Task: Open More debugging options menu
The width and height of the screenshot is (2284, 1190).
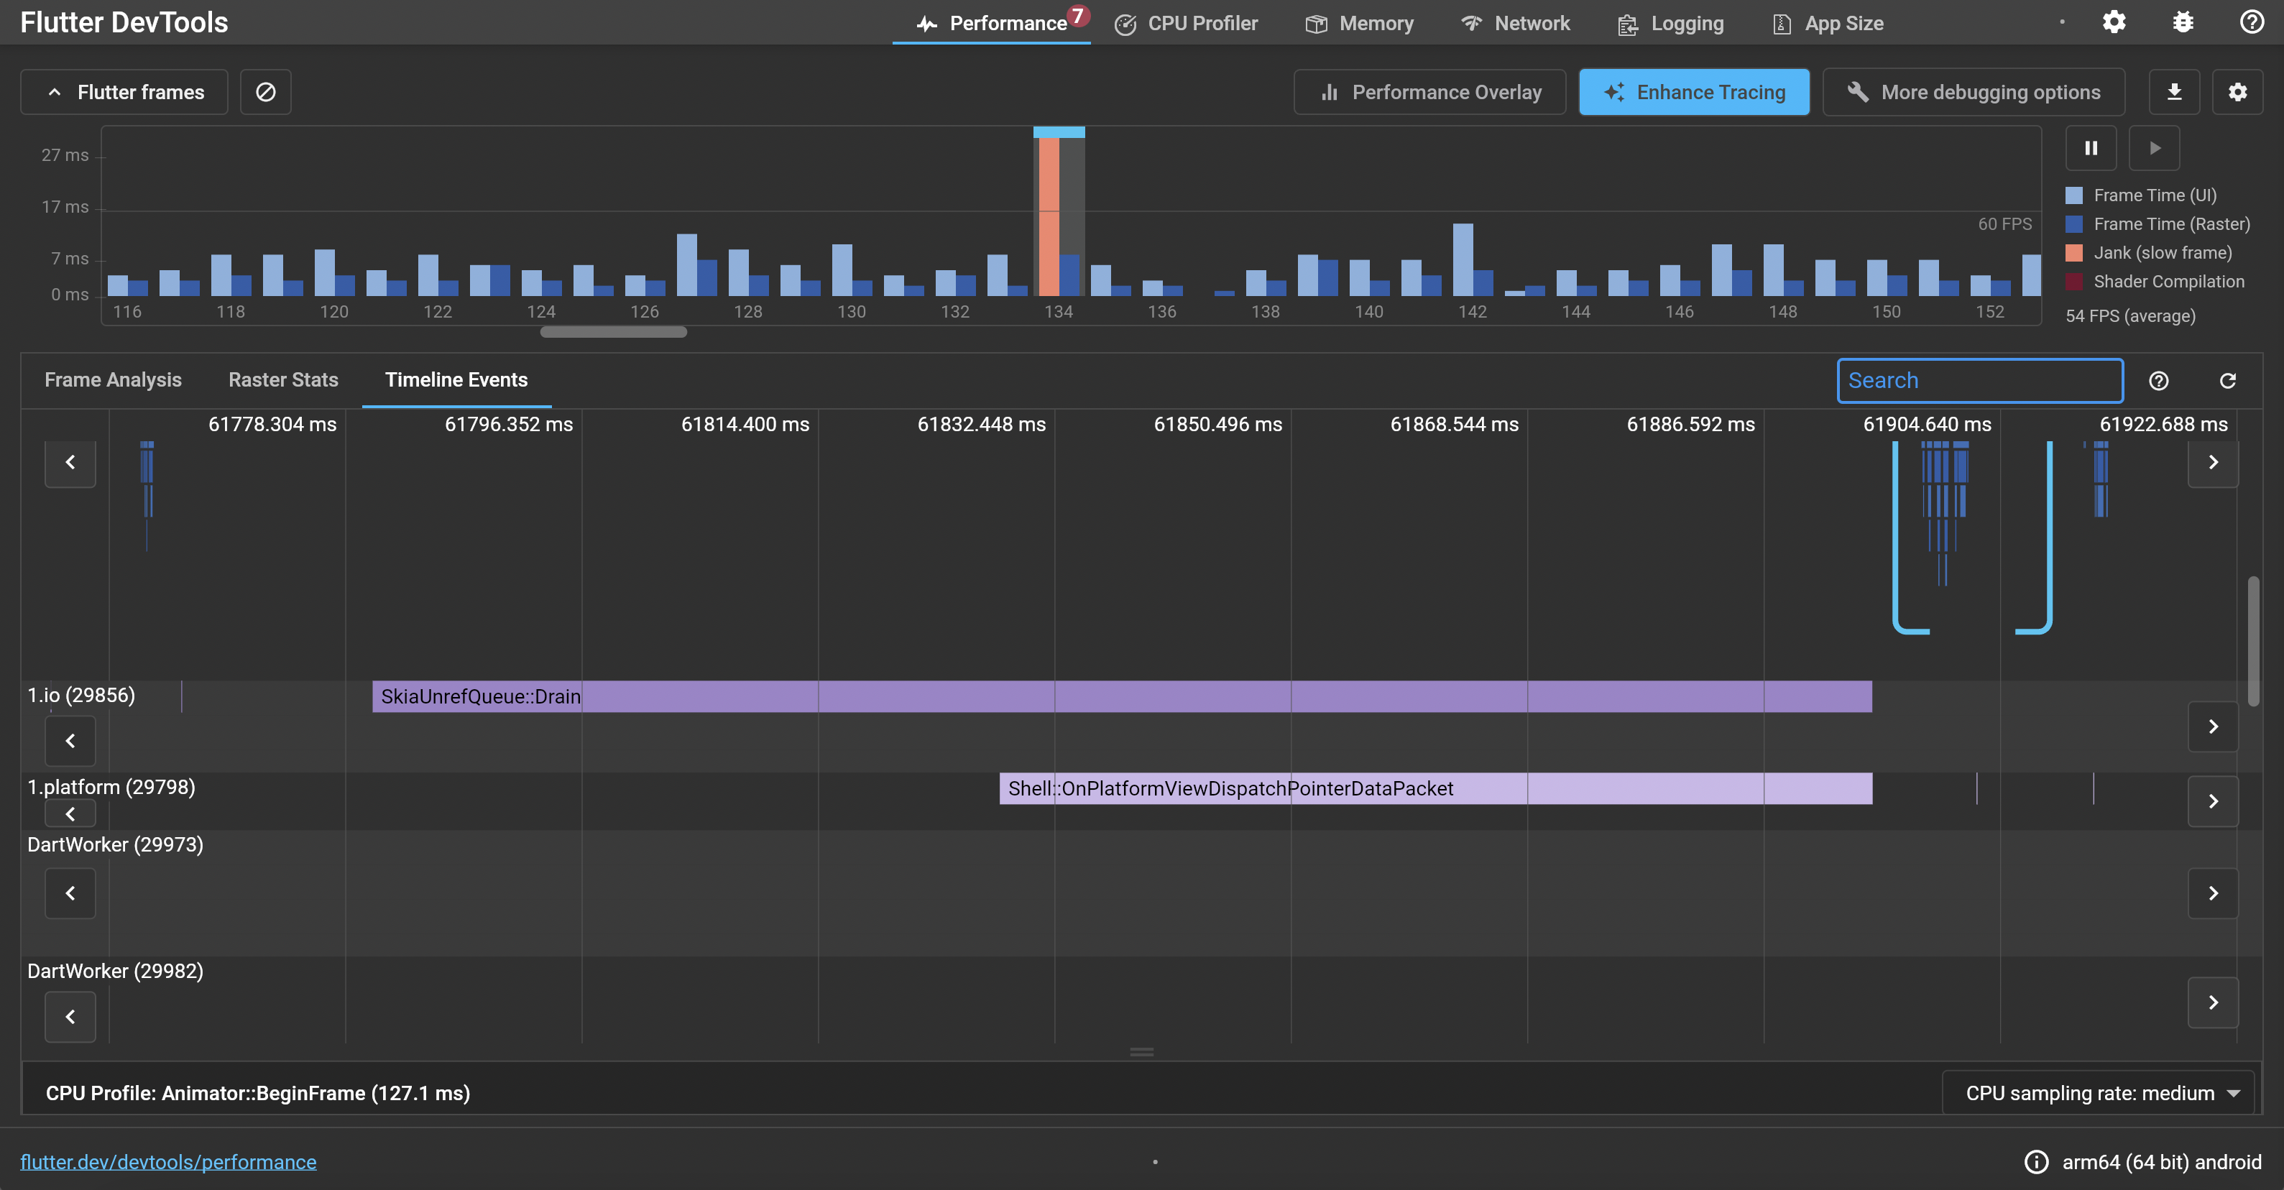Action: 1973,92
